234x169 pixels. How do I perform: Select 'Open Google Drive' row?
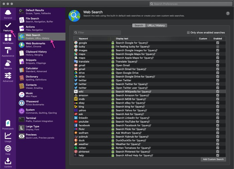pyautogui.click(x=149, y=73)
